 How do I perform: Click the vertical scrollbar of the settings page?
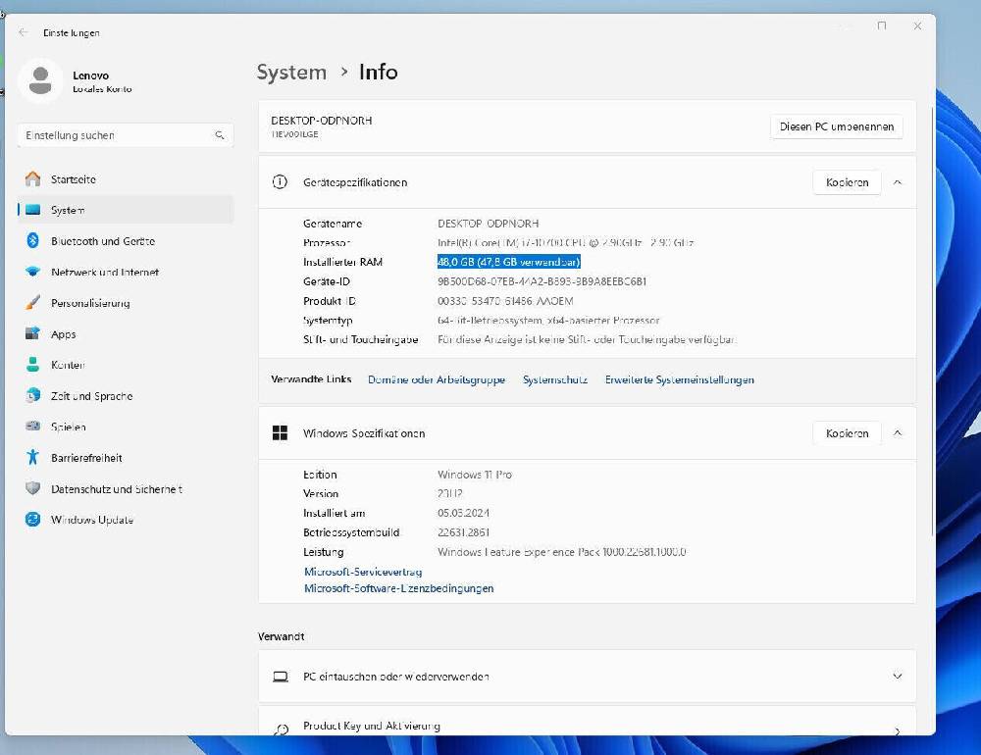(933, 323)
